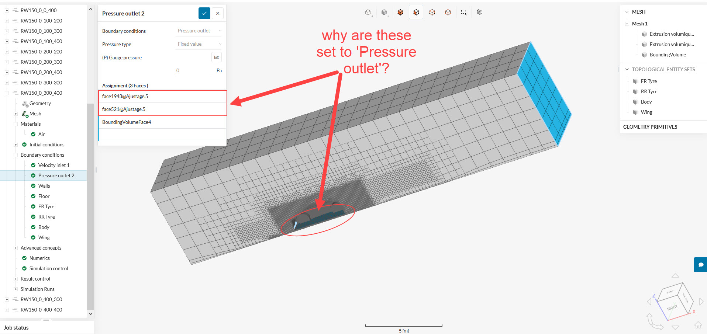Open the Boundary conditions type dropdown
The height and width of the screenshot is (334, 707).
[199, 31]
